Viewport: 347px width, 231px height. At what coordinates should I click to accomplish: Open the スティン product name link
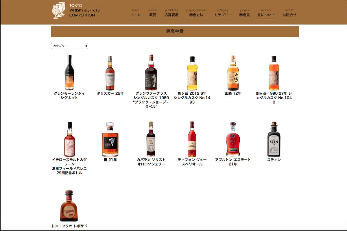(x=274, y=160)
